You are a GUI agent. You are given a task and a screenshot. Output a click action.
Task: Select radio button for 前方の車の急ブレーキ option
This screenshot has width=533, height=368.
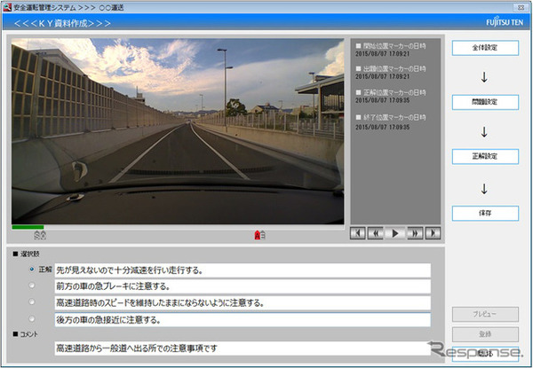[x=32, y=286]
